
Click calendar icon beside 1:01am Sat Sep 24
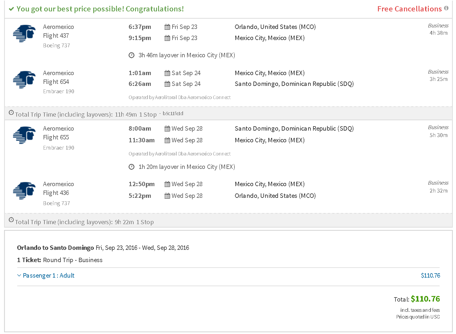167,73
